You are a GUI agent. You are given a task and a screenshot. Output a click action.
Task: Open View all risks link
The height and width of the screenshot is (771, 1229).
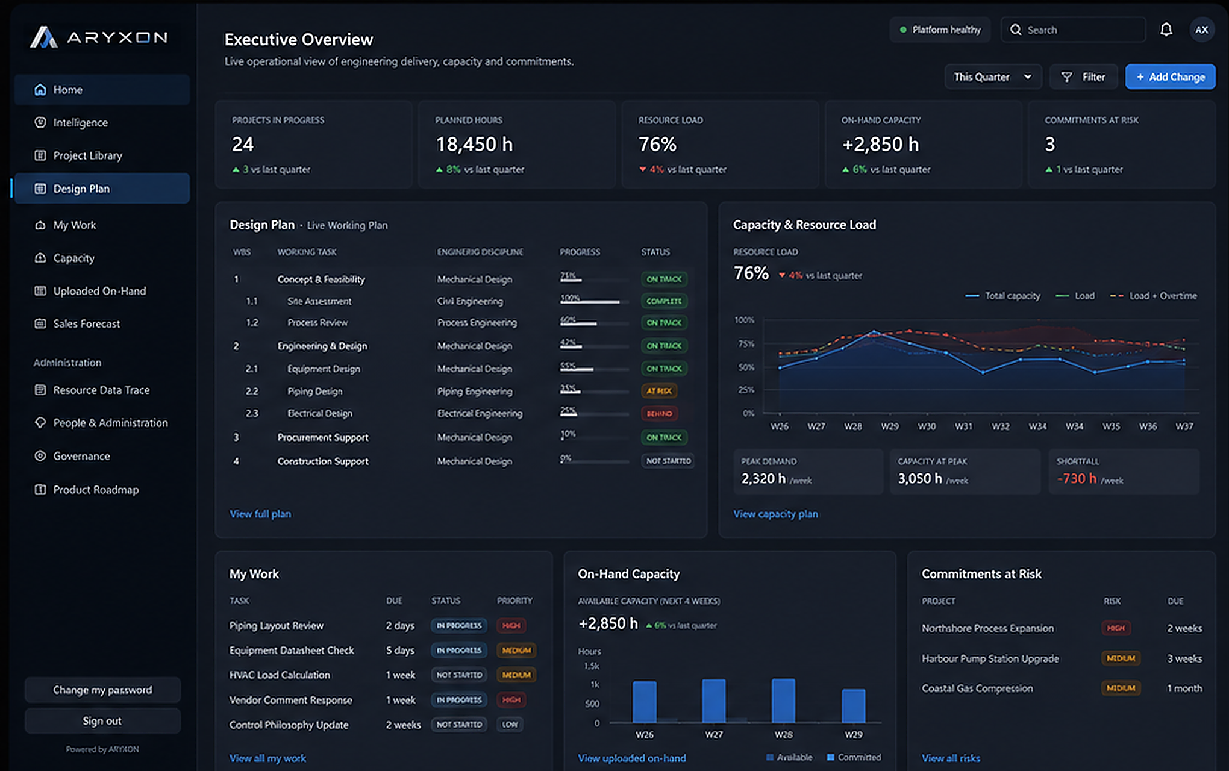click(x=951, y=758)
